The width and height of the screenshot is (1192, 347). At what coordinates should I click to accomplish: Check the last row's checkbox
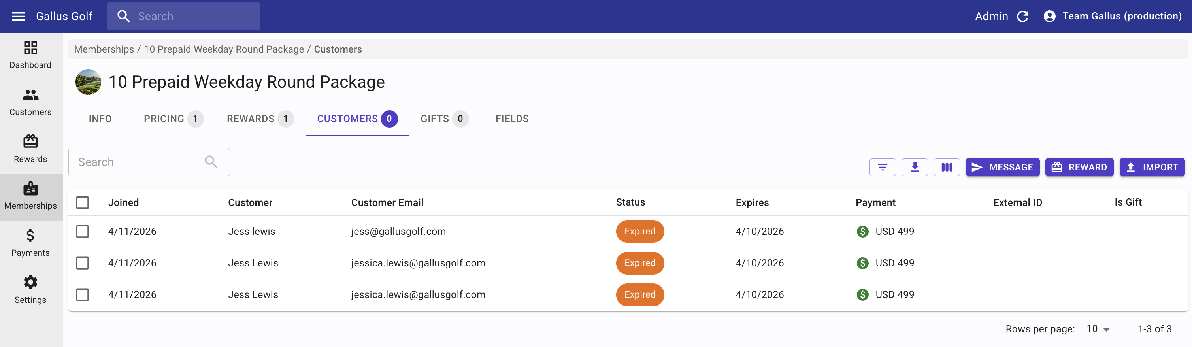(82, 295)
